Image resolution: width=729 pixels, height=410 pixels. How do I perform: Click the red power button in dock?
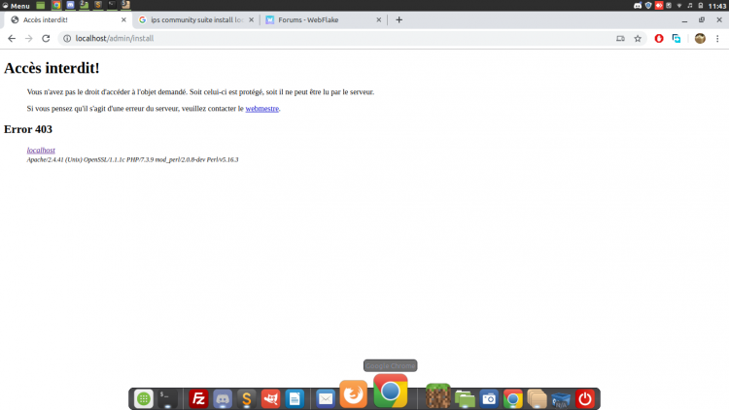[584, 398]
